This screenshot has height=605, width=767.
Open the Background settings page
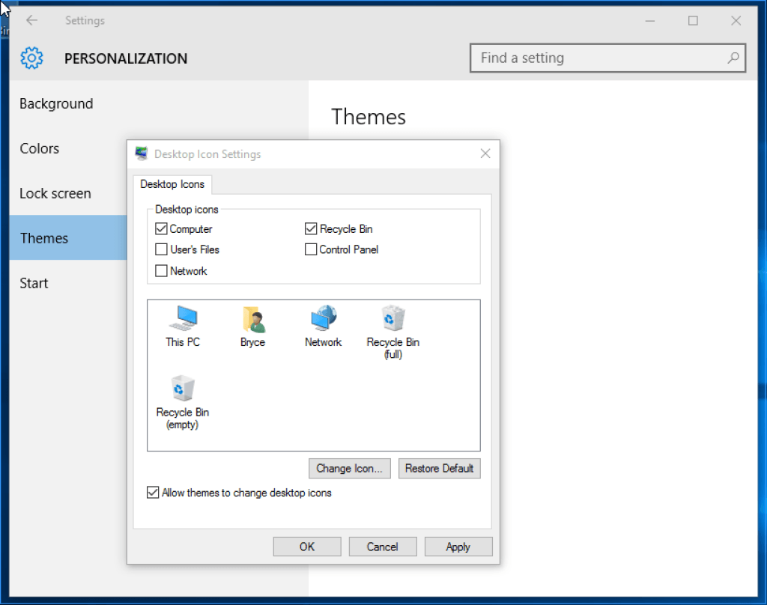pyautogui.click(x=56, y=104)
